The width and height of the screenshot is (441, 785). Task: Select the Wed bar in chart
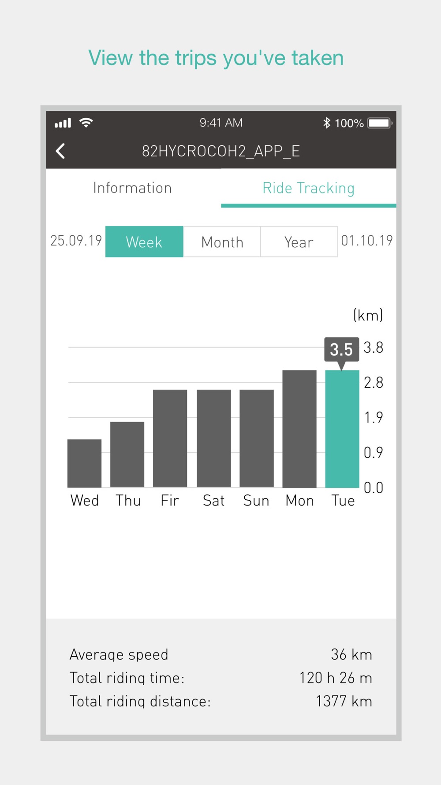(x=84, y=463)
